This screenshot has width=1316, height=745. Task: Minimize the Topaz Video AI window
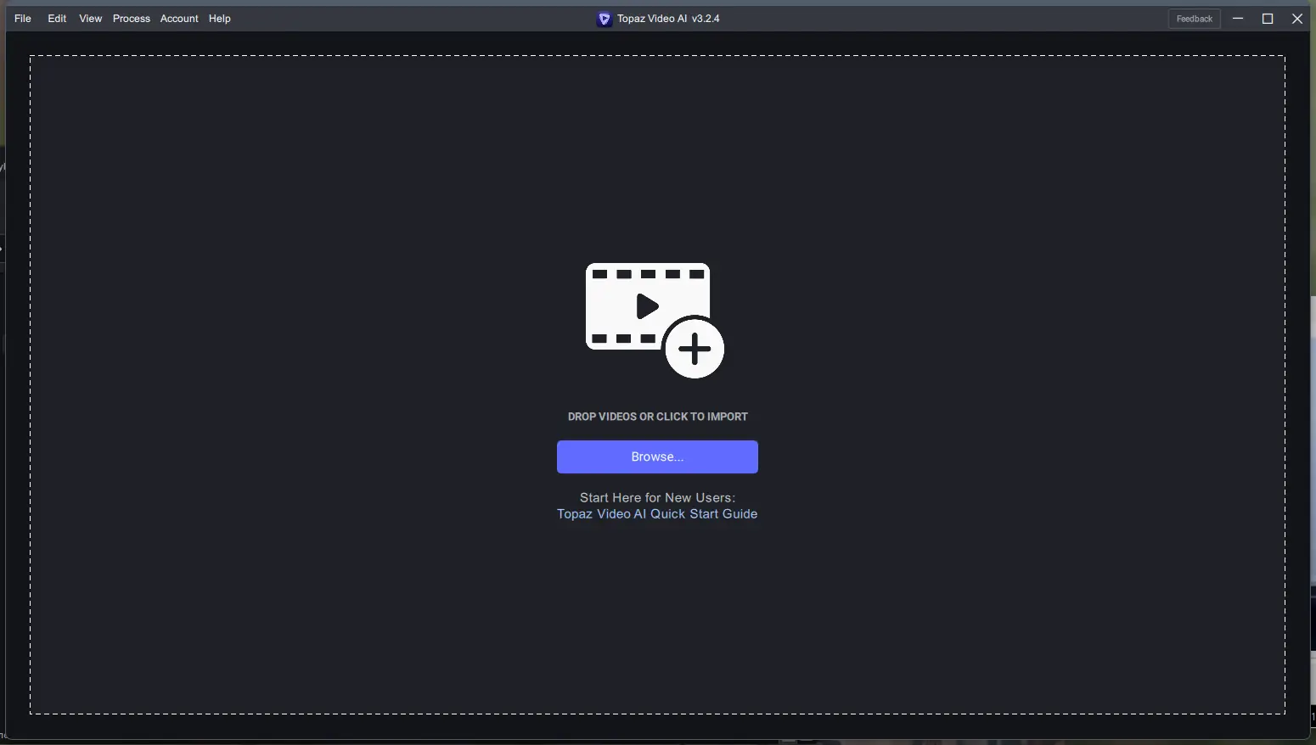click(x=1238, y=19)
